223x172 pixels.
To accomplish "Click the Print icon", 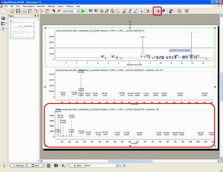I will pyautogui.click(x=25, y=11).
